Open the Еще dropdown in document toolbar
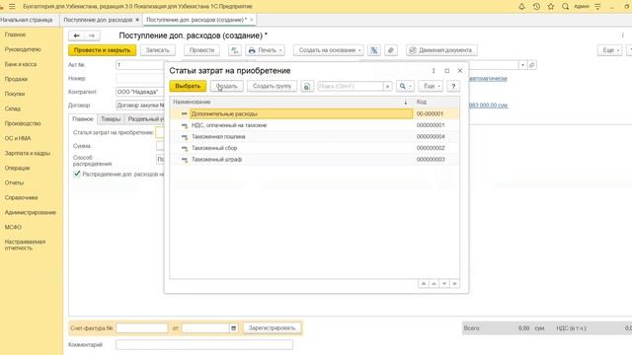 click(609, 50)
